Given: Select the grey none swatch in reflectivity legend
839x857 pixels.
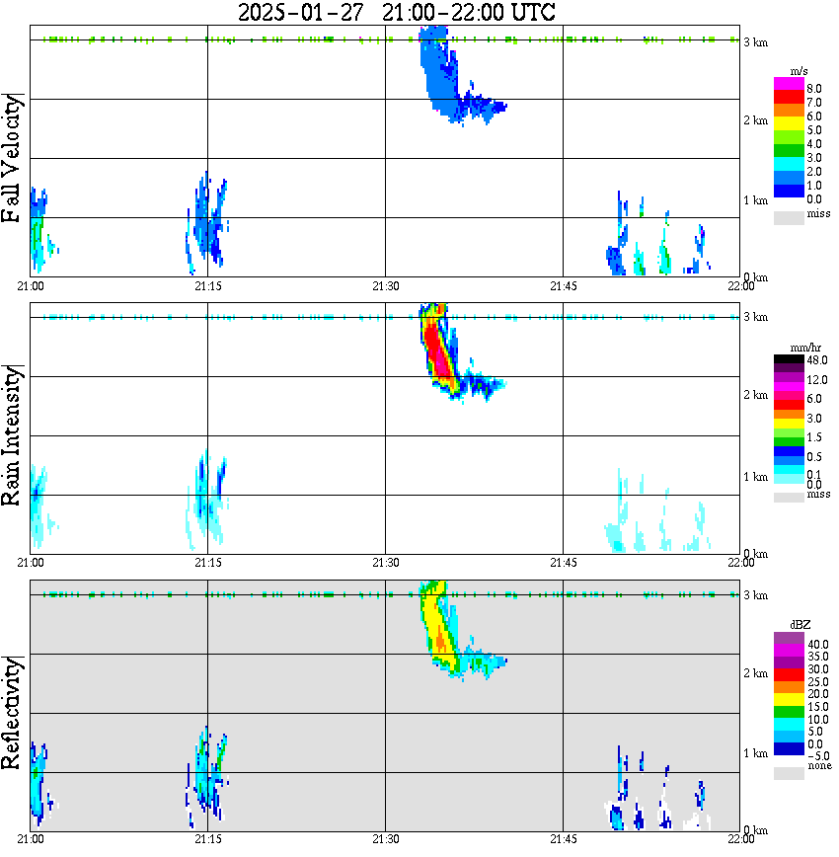Looking at the screenshot, I should (x=789, y=773).
